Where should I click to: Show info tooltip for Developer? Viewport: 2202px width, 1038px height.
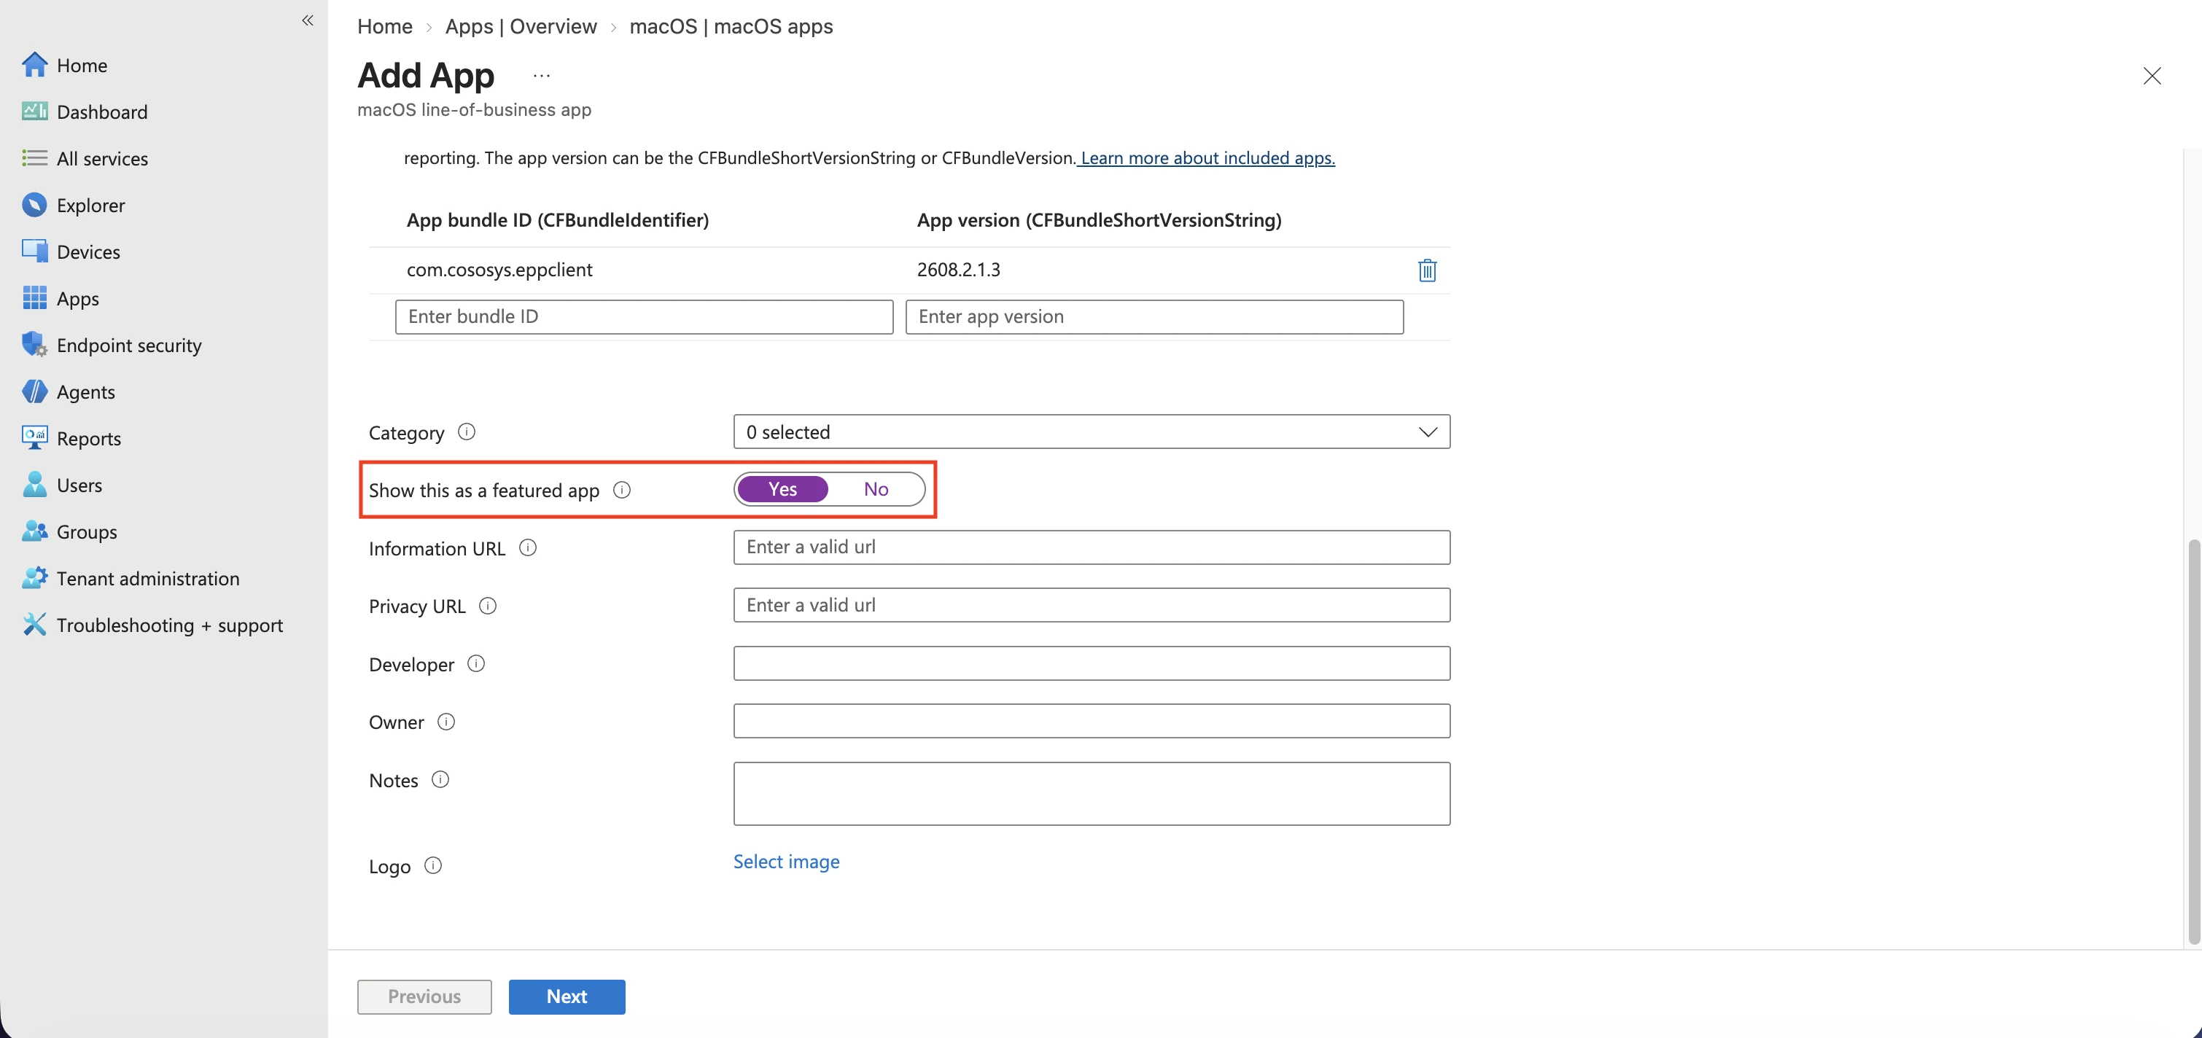(476, 664)
